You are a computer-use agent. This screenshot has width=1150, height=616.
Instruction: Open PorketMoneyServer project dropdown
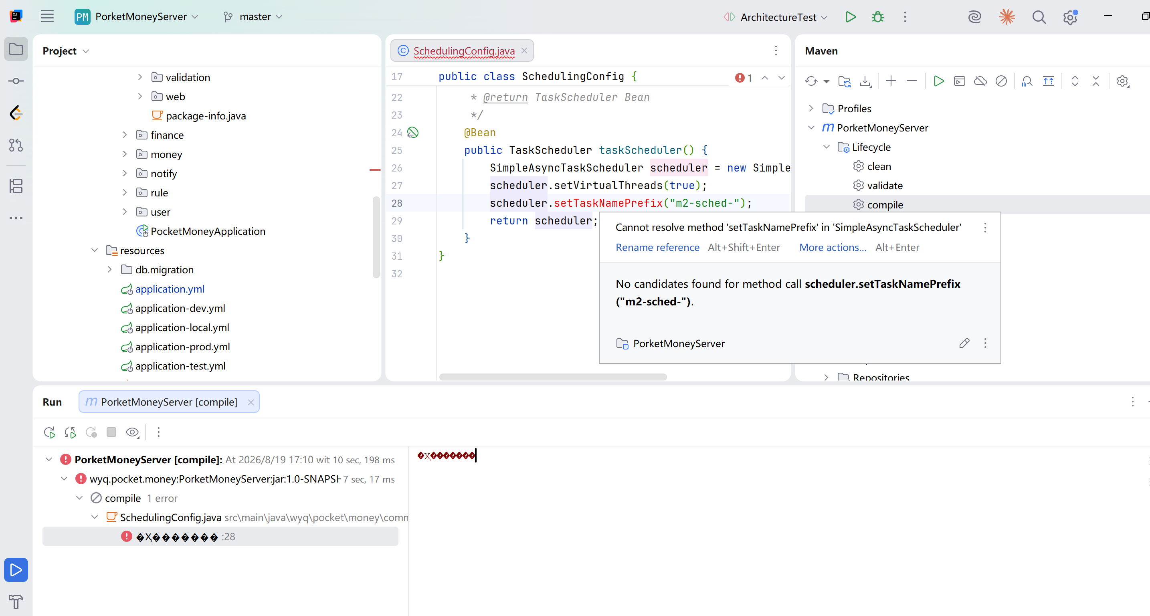(137, 17)
